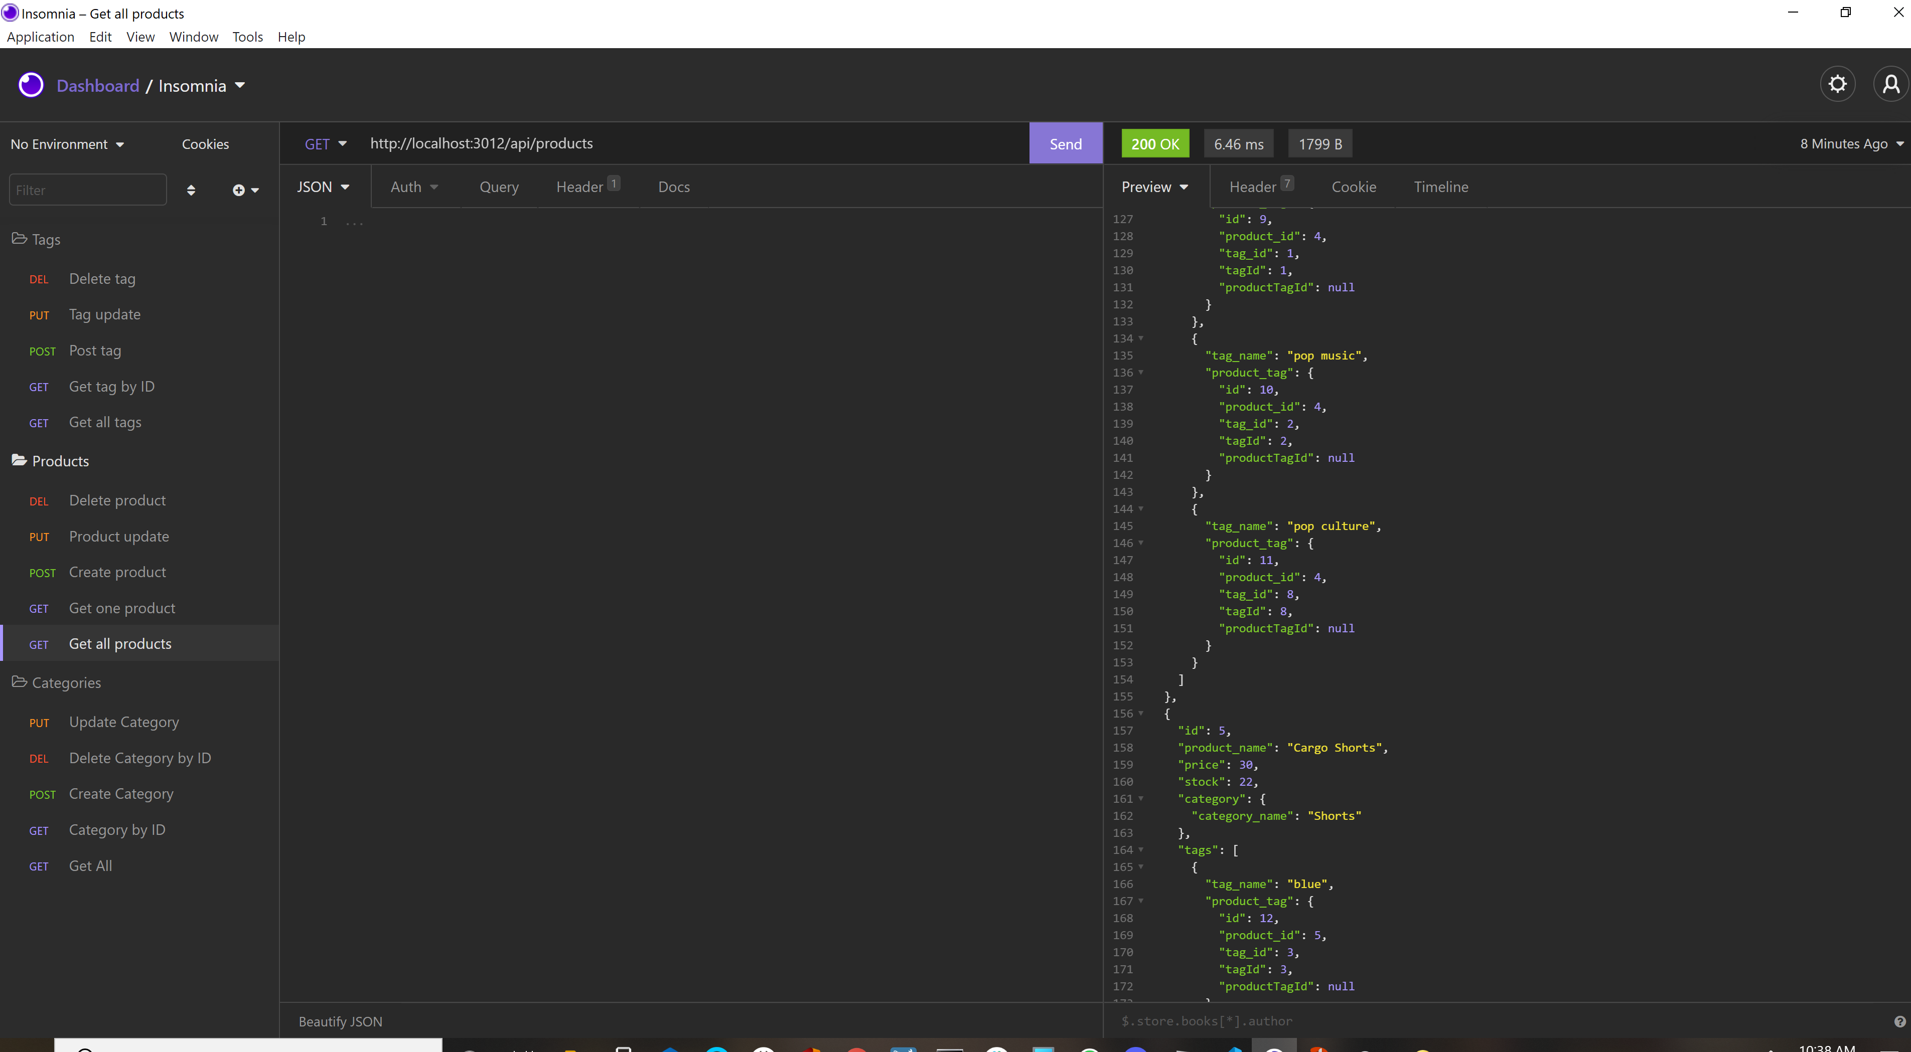Open the Cookies manager
This screenshot has width=1911, height=1052.
coord(206,144)
